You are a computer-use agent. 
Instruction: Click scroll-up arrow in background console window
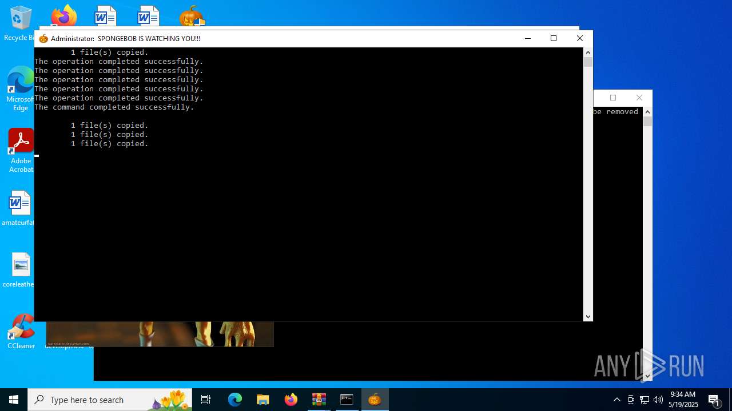point(647,111)
